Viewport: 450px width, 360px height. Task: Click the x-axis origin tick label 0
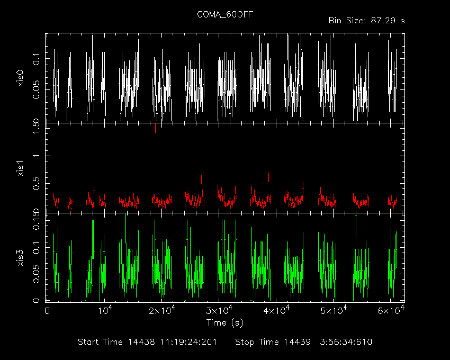47,311
